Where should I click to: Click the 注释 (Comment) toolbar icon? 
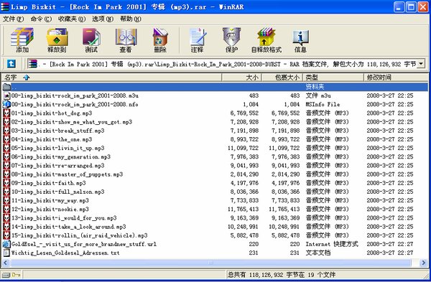198,40
